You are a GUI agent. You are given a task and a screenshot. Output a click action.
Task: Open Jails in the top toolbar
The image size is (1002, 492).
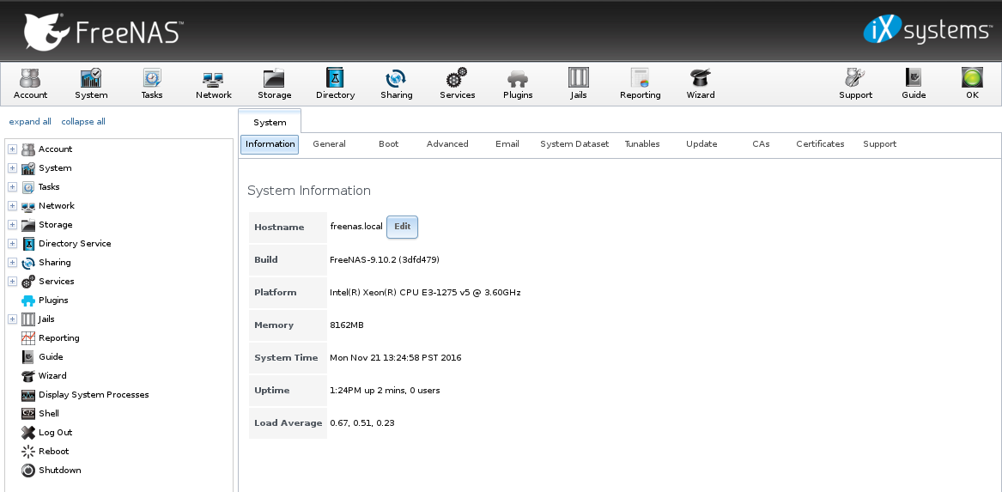click(579, 83)
